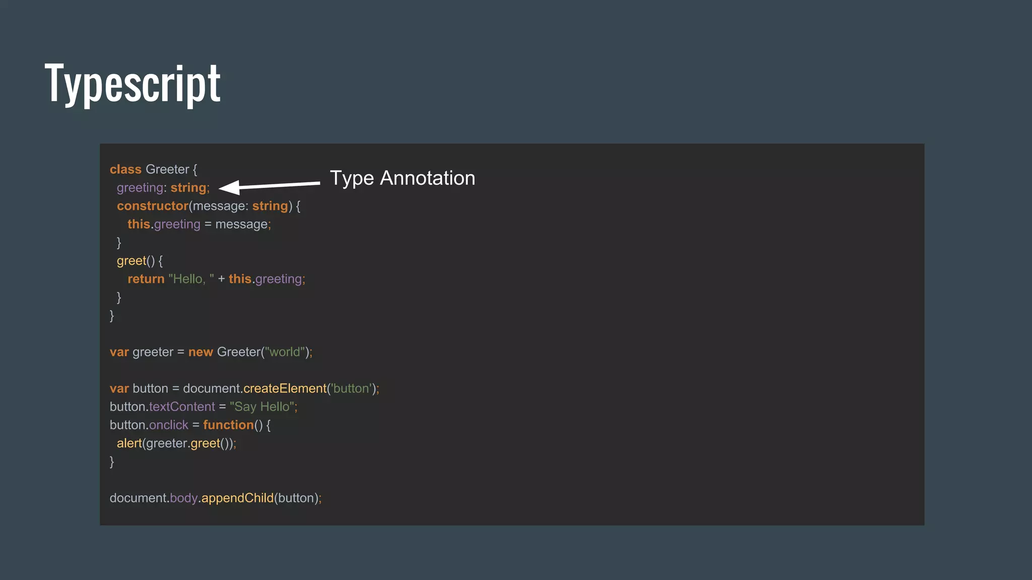Click the 'Type Annotation' label
Viewport: 1032px width, 580px height.
tap(402, 178)
